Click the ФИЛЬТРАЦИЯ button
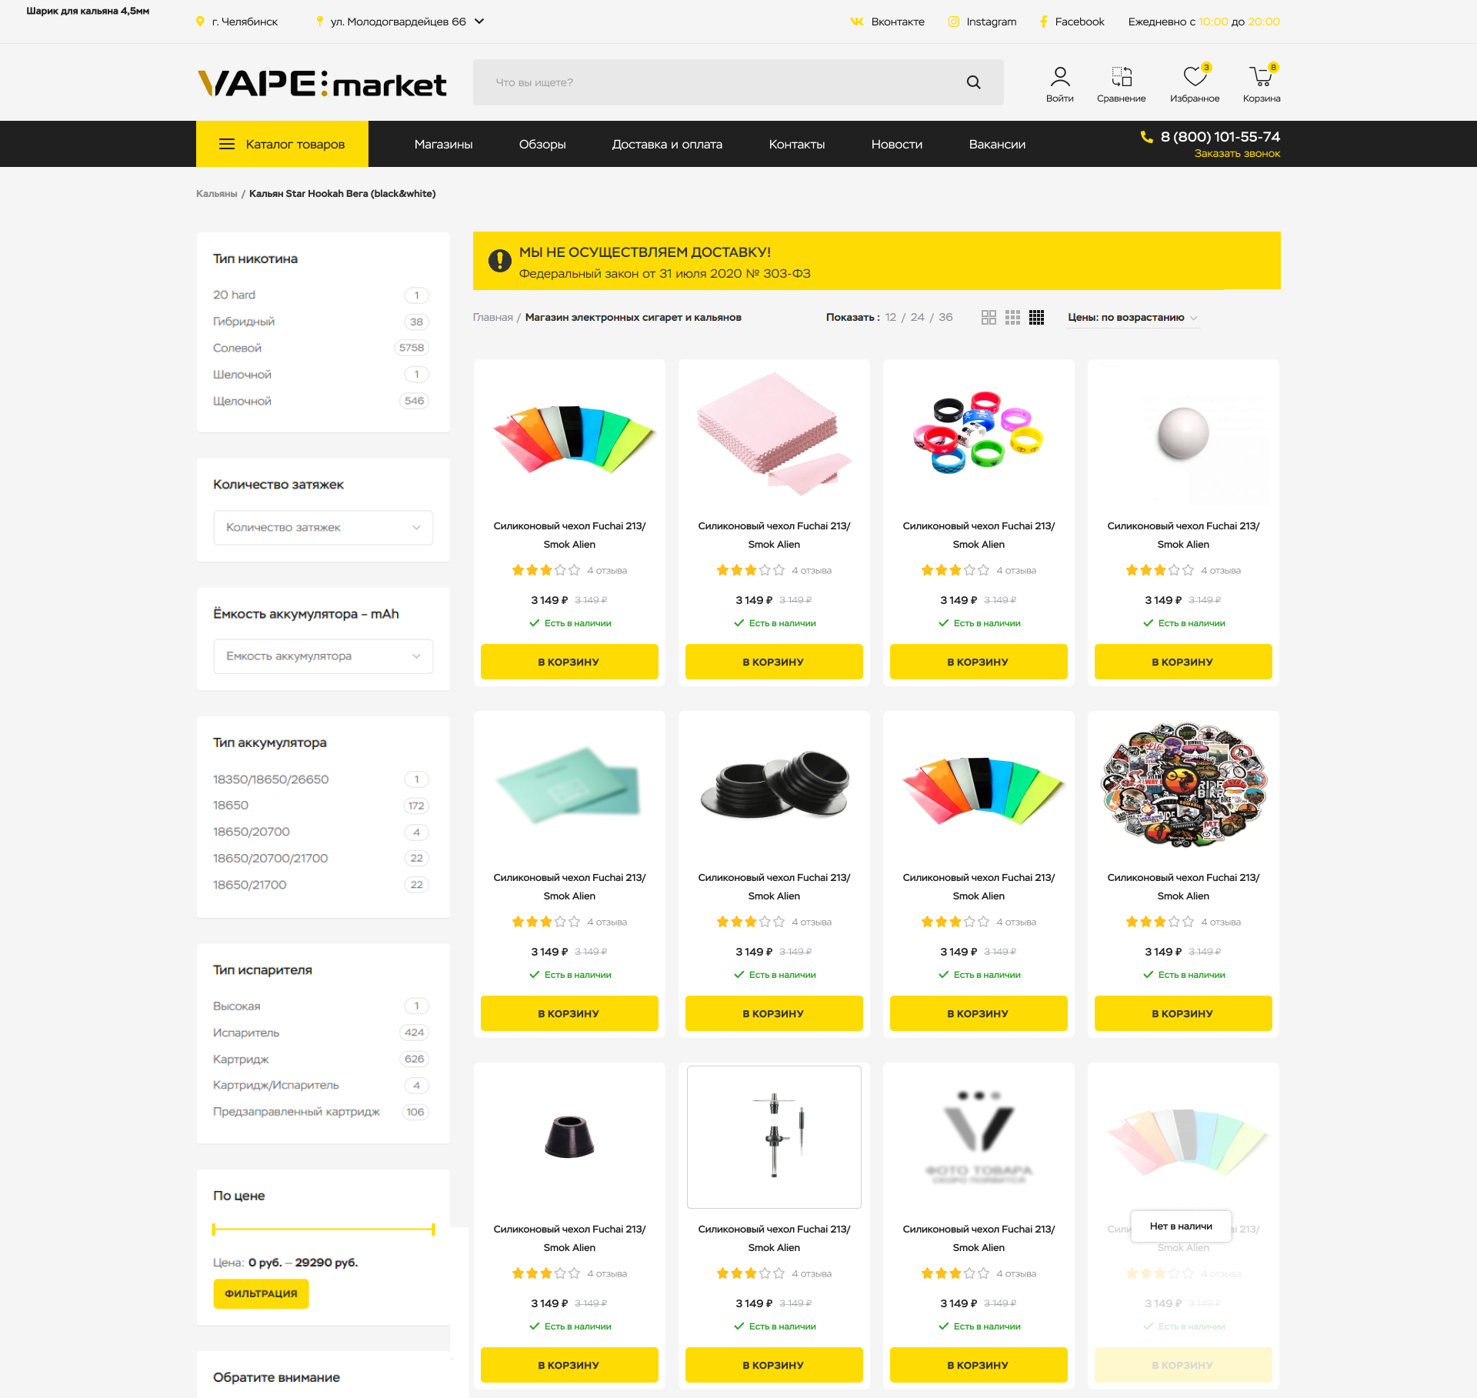Image resolution: width=1477 pixels, height=1398 pixels. pos(261,1294)
